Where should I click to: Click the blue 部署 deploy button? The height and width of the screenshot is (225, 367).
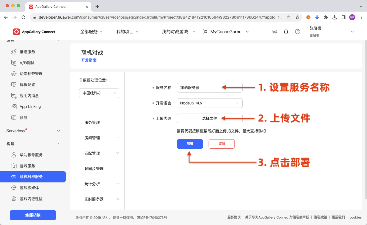(190, 144)
